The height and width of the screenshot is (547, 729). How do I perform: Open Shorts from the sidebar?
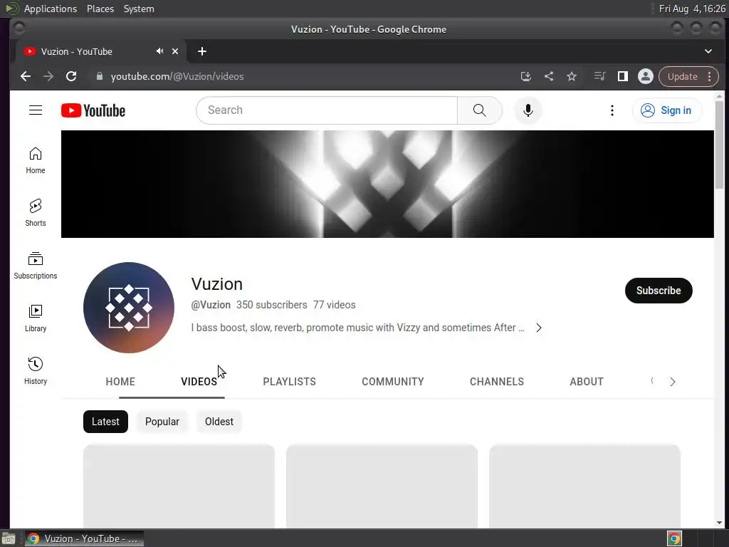pos(36,213)
